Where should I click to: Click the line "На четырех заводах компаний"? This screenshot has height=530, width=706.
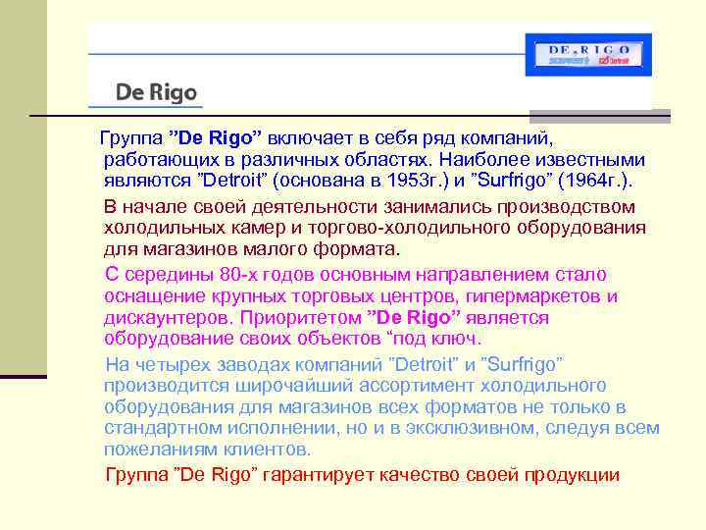333,364
